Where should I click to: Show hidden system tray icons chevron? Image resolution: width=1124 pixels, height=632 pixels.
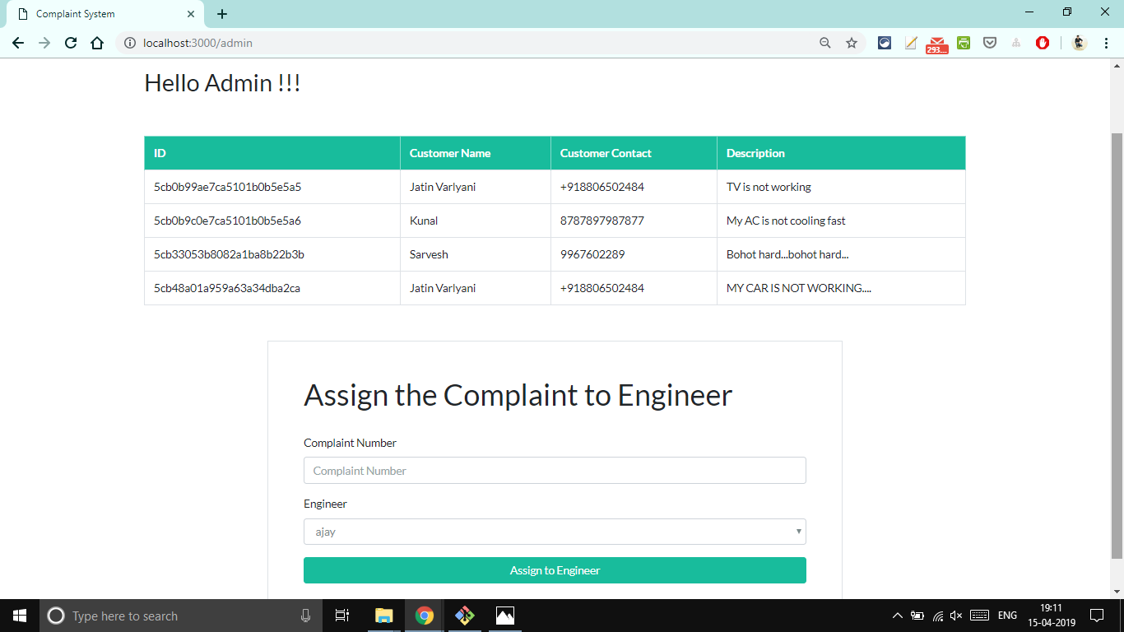(897, 616)
